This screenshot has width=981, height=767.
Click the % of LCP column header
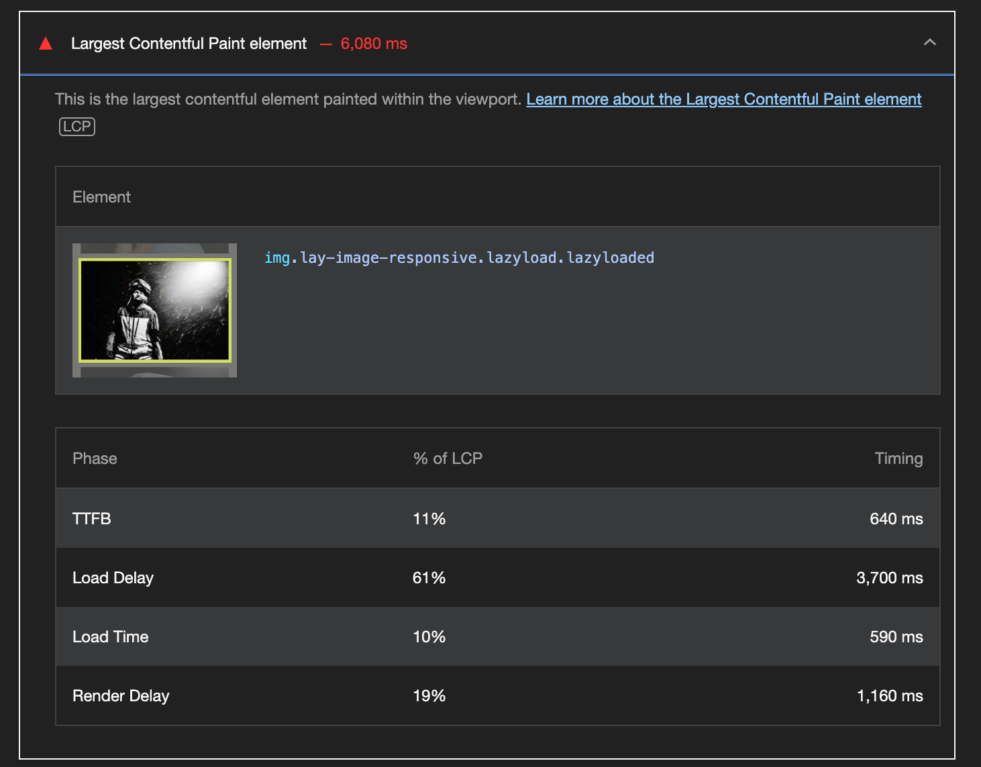[448, 459]
